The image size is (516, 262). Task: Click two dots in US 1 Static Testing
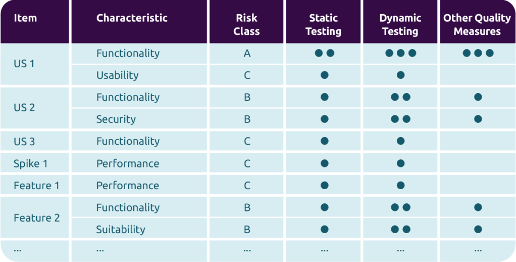(x=324, y=53)
